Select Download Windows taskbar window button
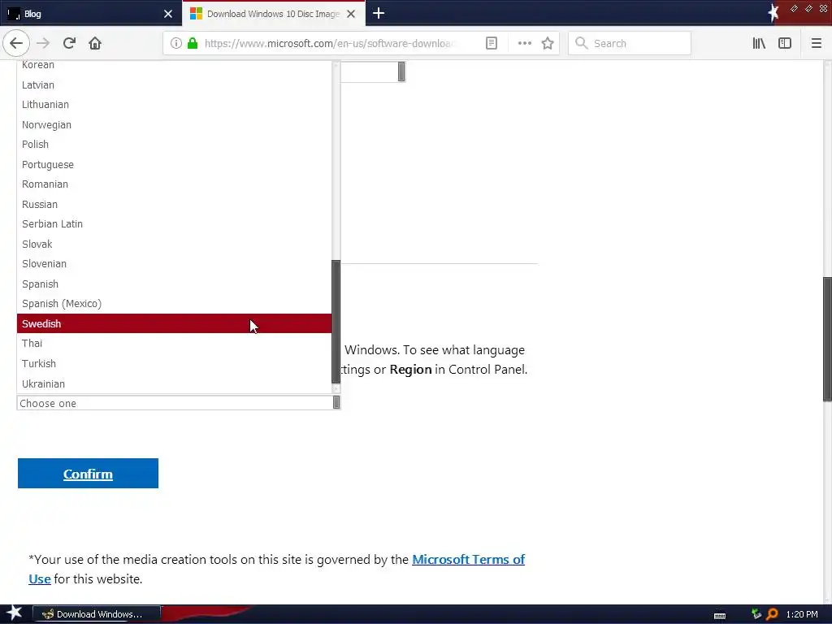832x624 pixels. 97,614
